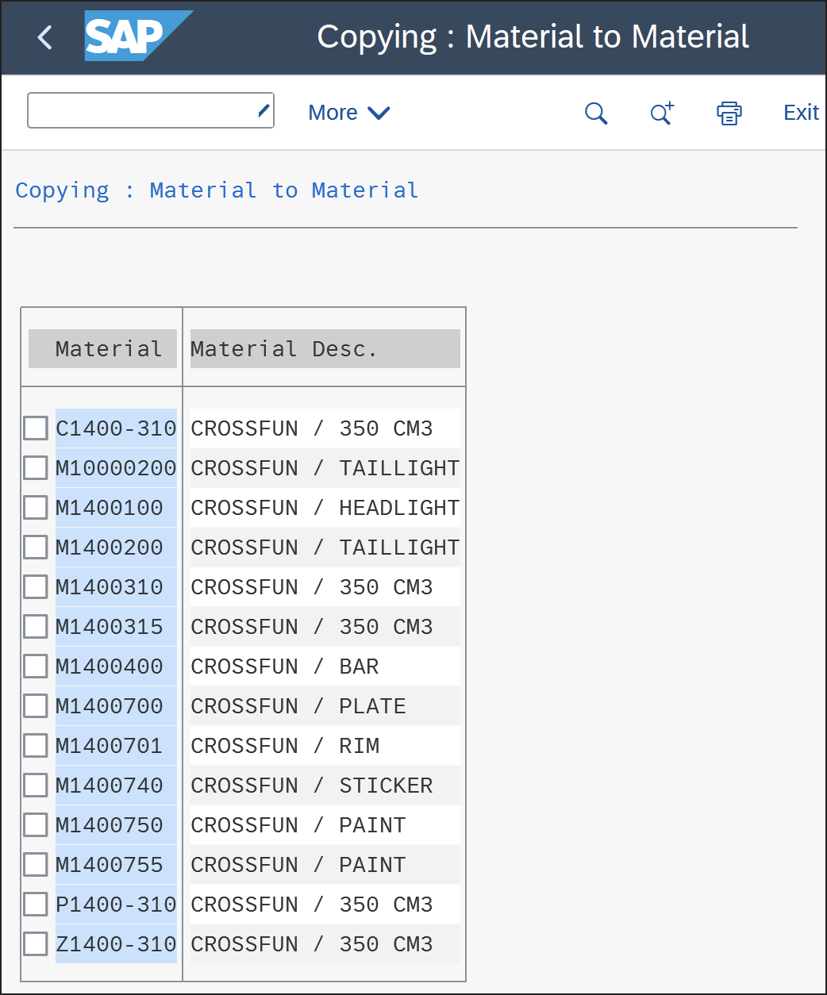Click the M1400400 material cell
The width and height of the screenshot is (827, 995).
tap(116, 667)
